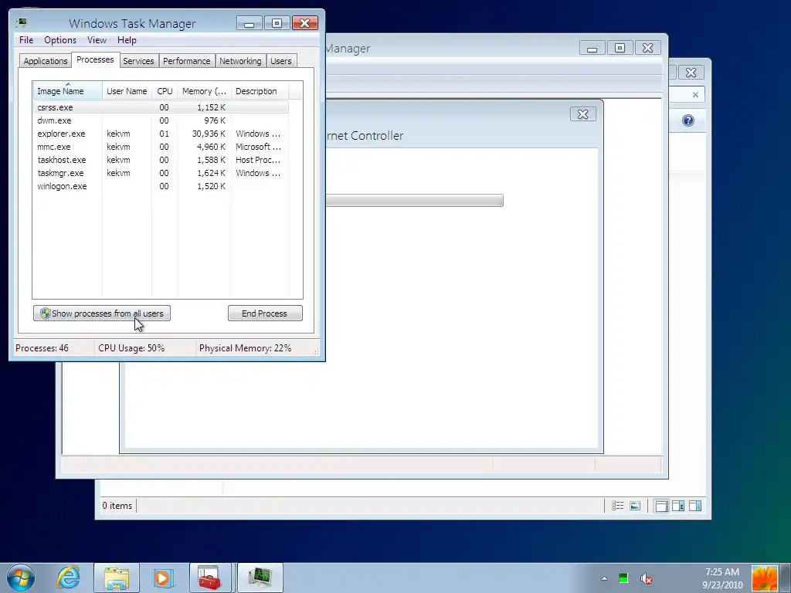Open the Networking tab
791x593 pixels.
coord(240,61)
